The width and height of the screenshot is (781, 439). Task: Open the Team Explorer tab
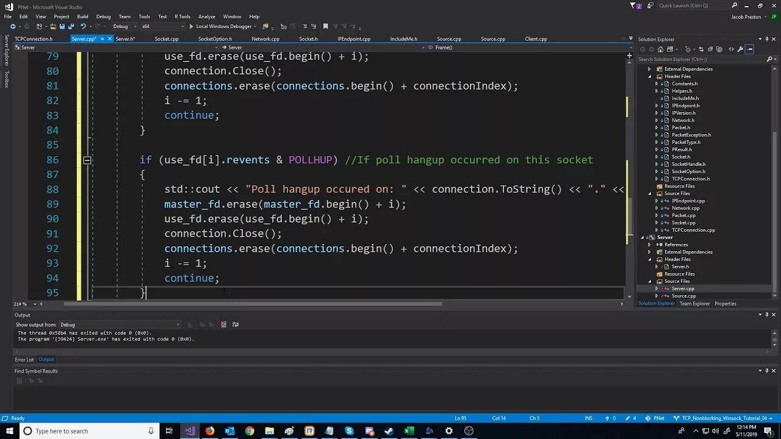pos(695,304)
